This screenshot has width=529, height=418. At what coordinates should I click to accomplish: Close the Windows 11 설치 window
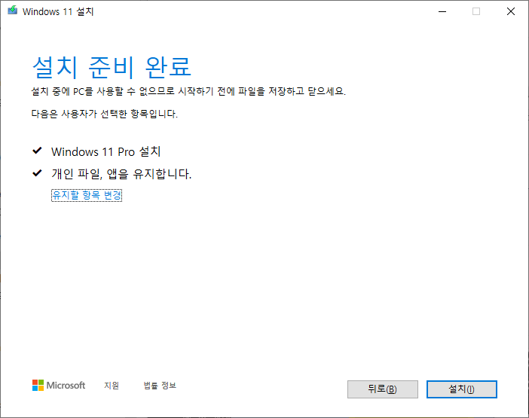(511, 11)
